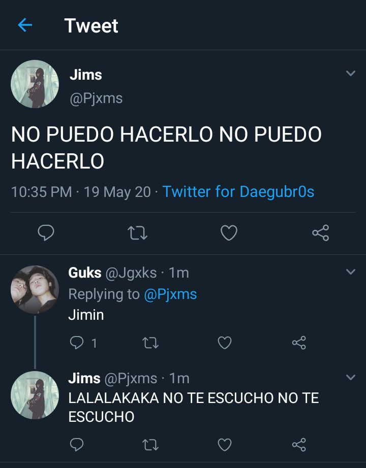Retweet the NO PUEDO HACERLO tweet
Viewport: 366px width, 468px height.
[x=138, y=233]
